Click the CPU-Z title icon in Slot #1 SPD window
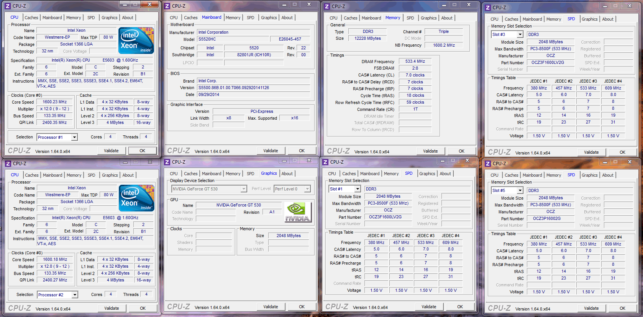 [325, 162]
